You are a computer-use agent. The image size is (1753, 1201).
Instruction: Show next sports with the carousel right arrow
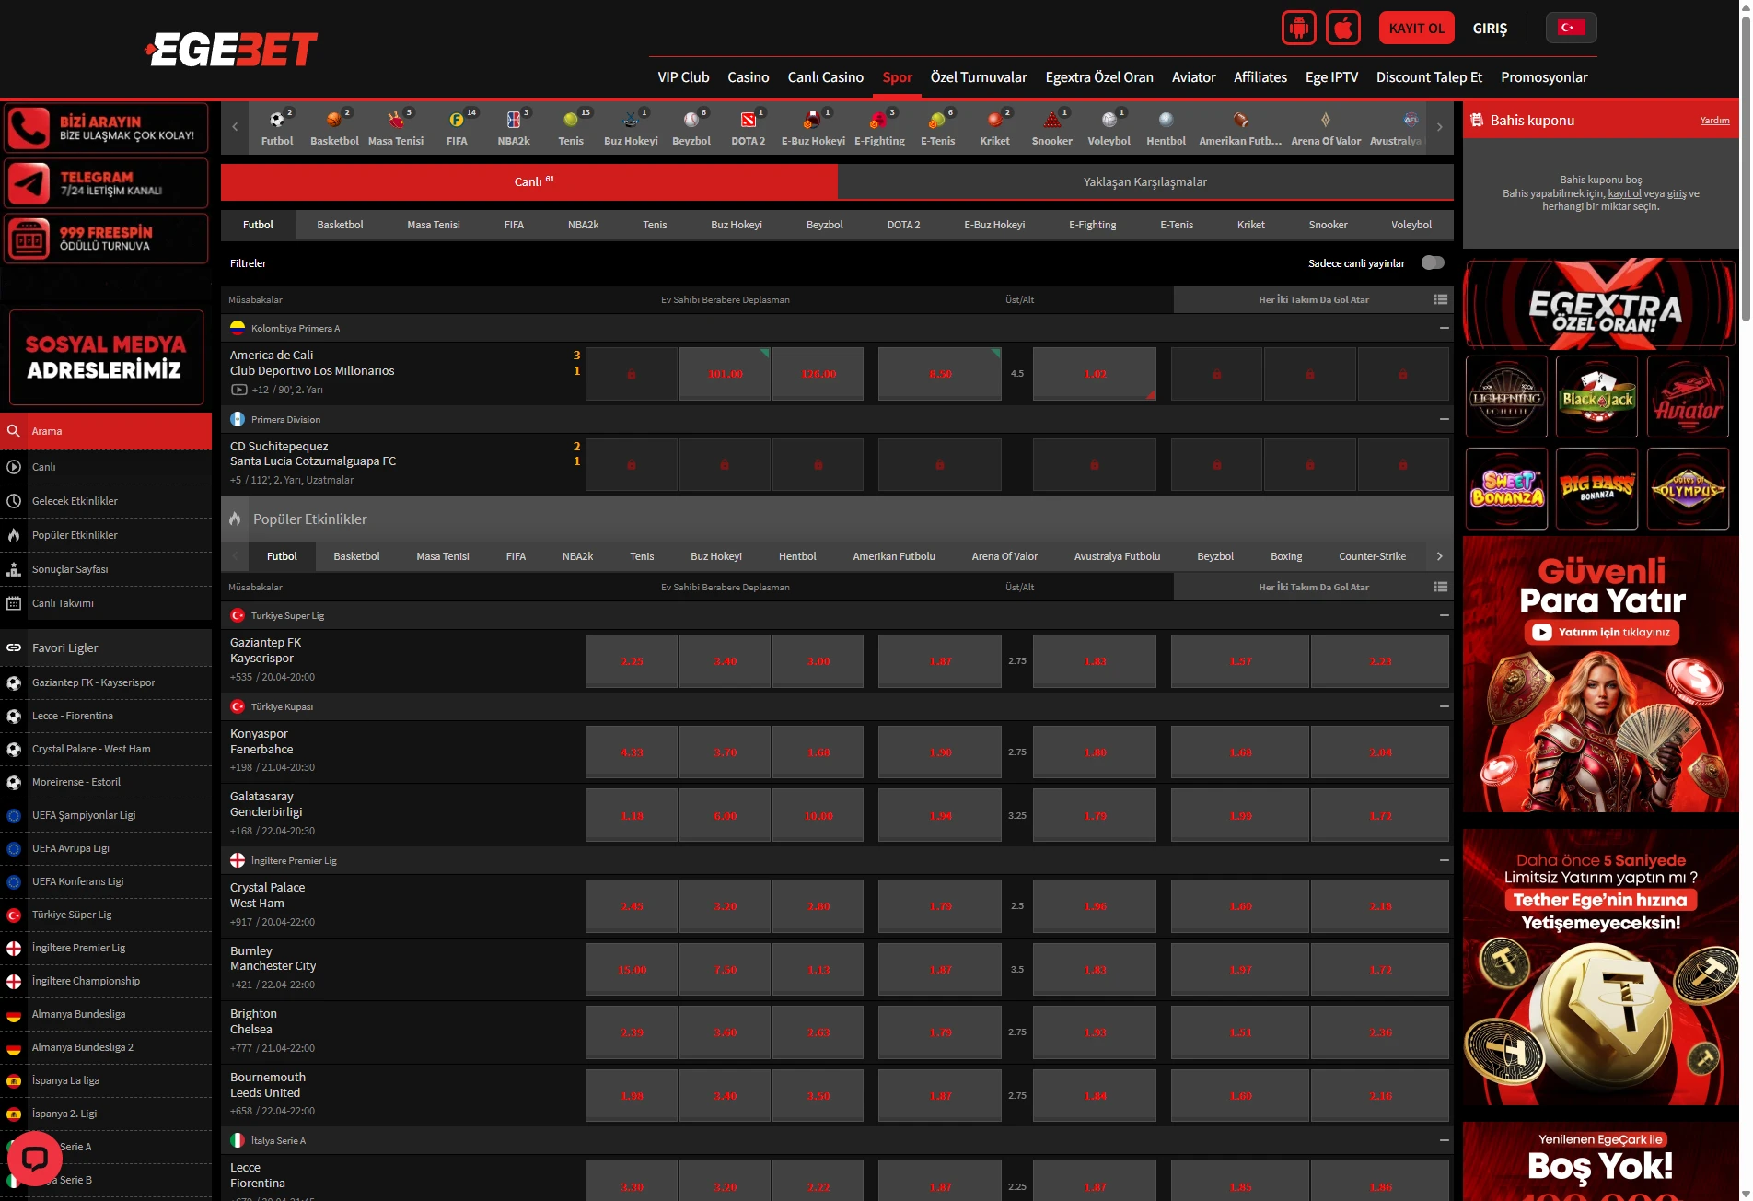1440,127
